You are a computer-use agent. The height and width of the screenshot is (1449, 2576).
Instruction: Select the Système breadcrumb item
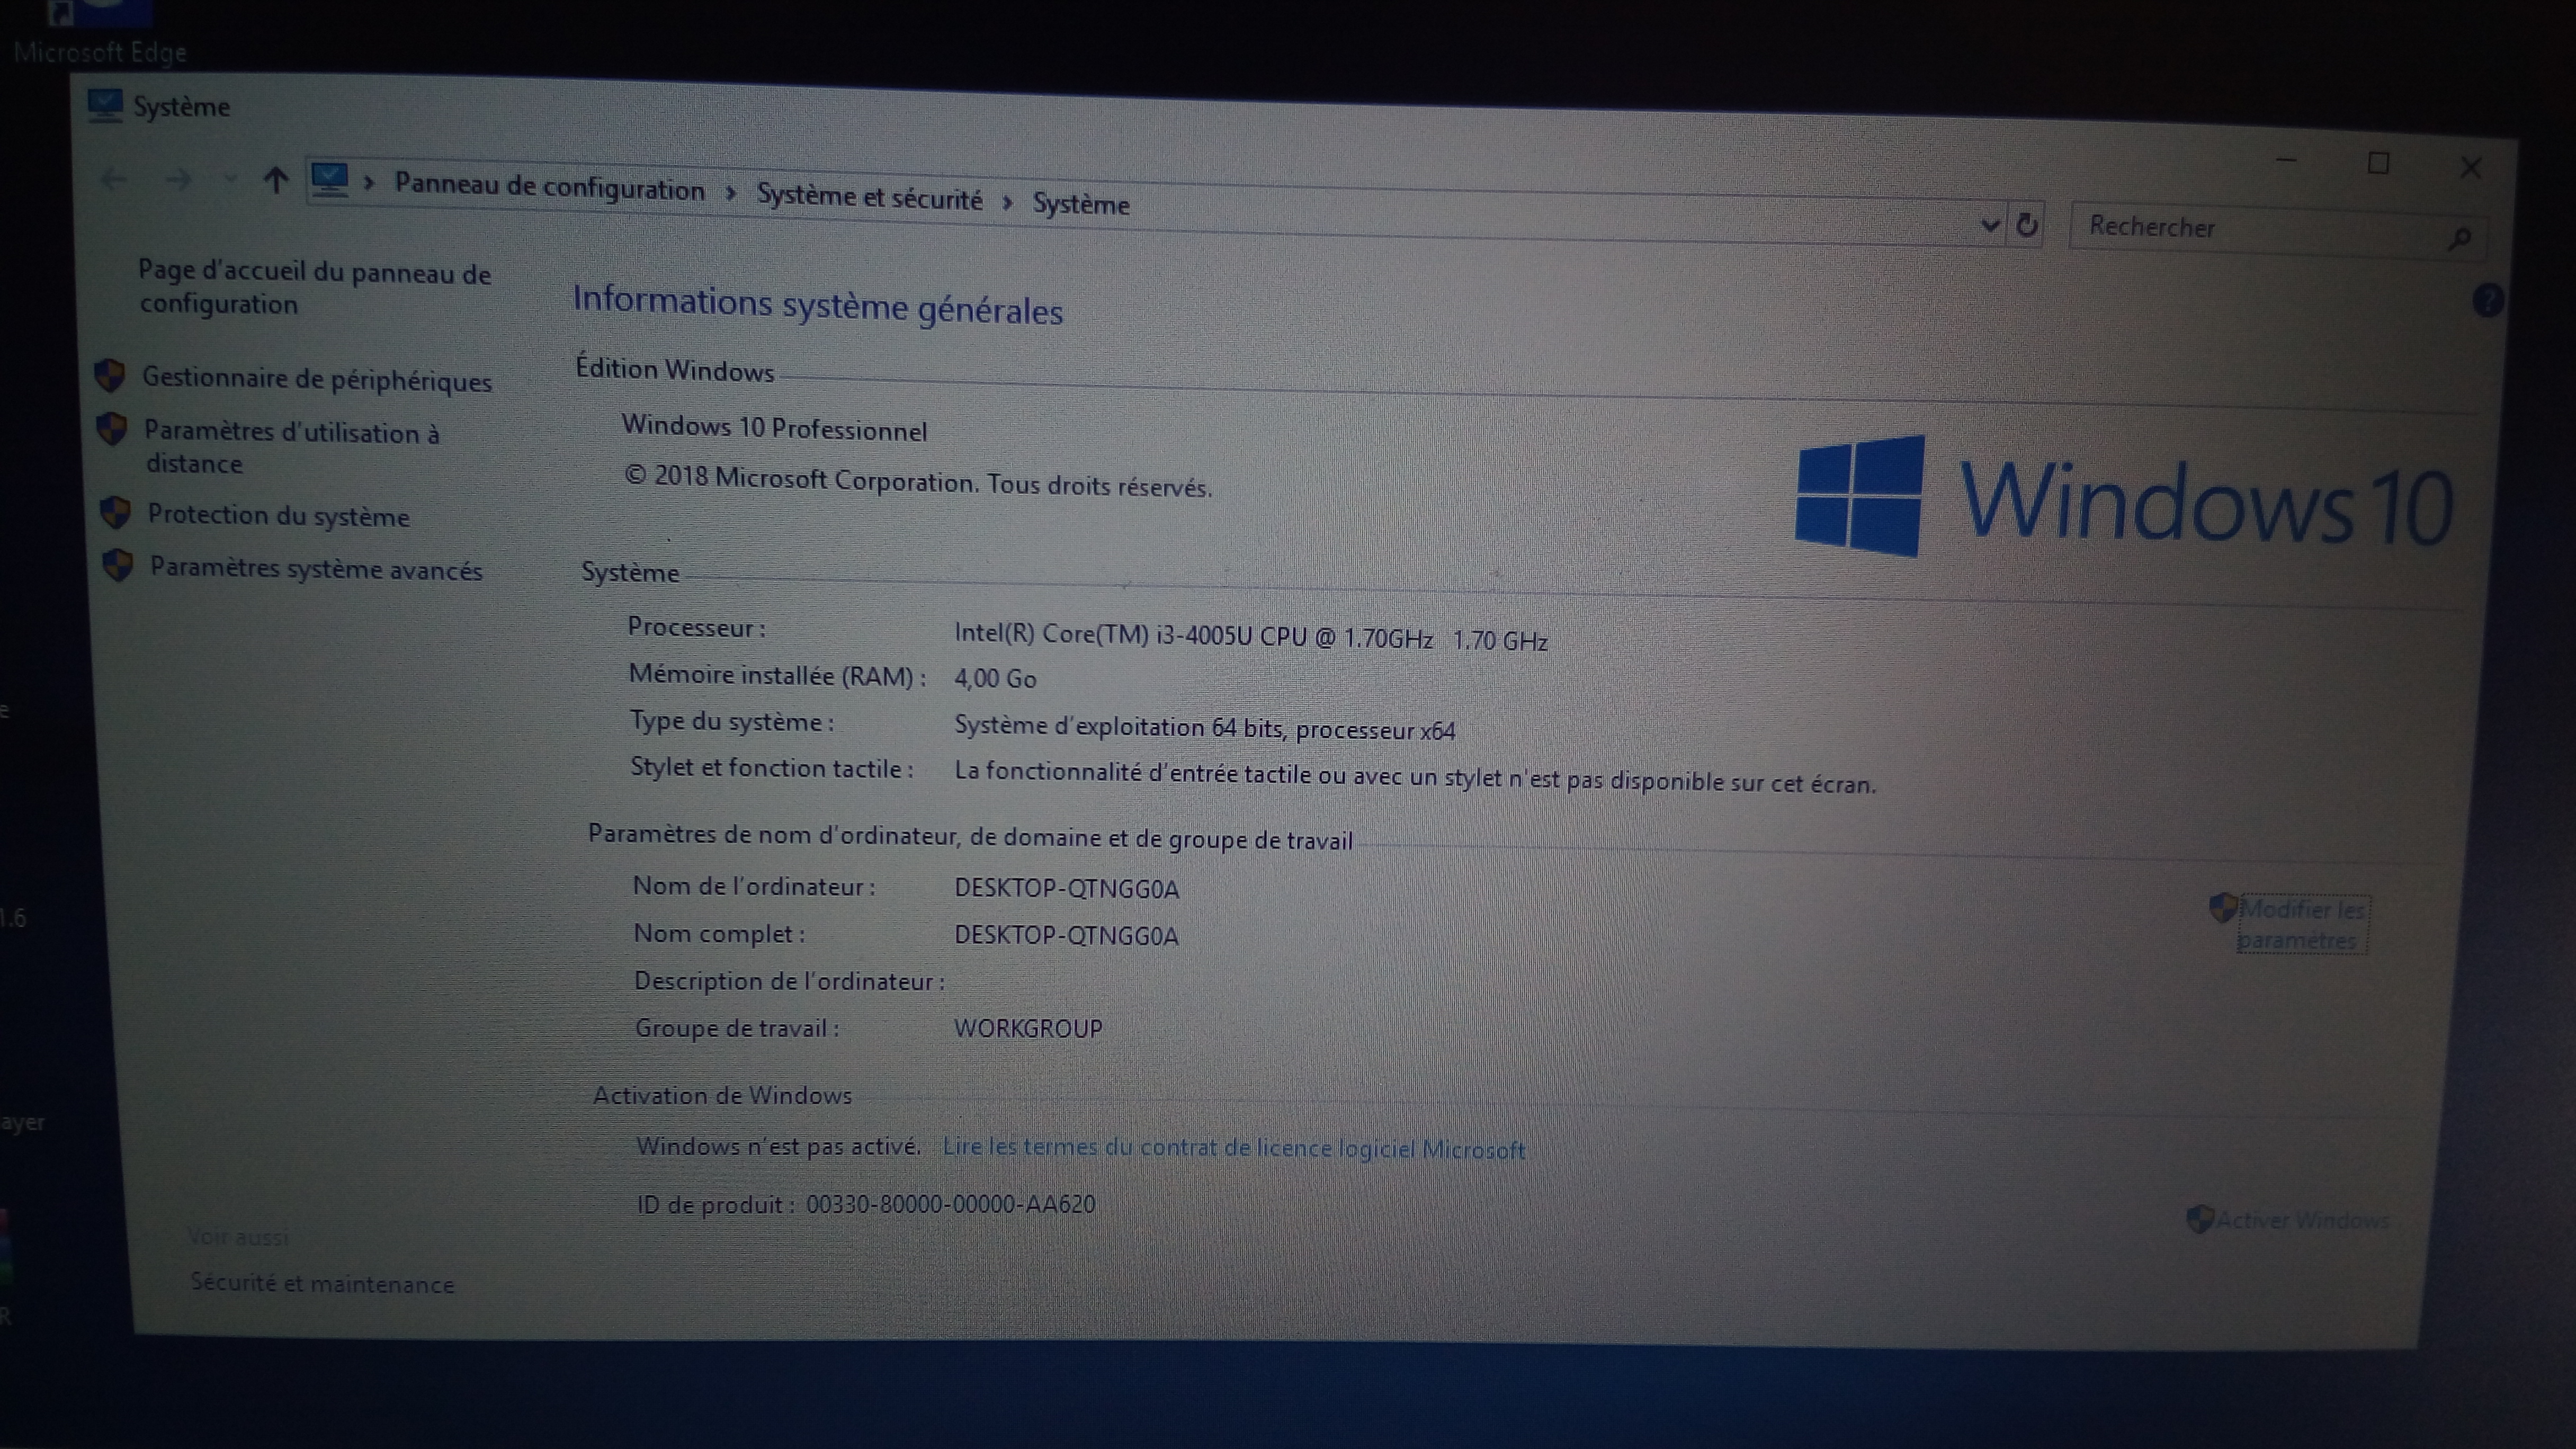pyautogui.click(x=1081, y=204)
